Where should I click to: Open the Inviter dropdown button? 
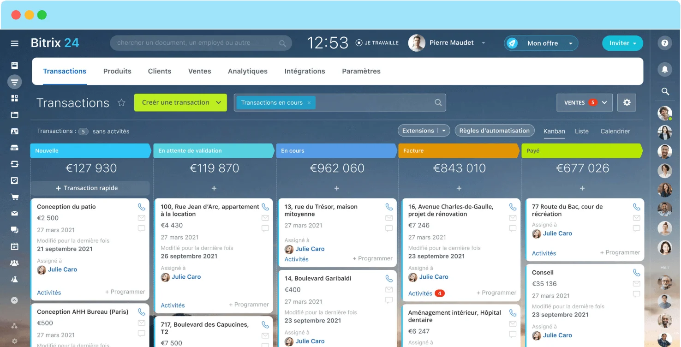(x=622, y=43)
